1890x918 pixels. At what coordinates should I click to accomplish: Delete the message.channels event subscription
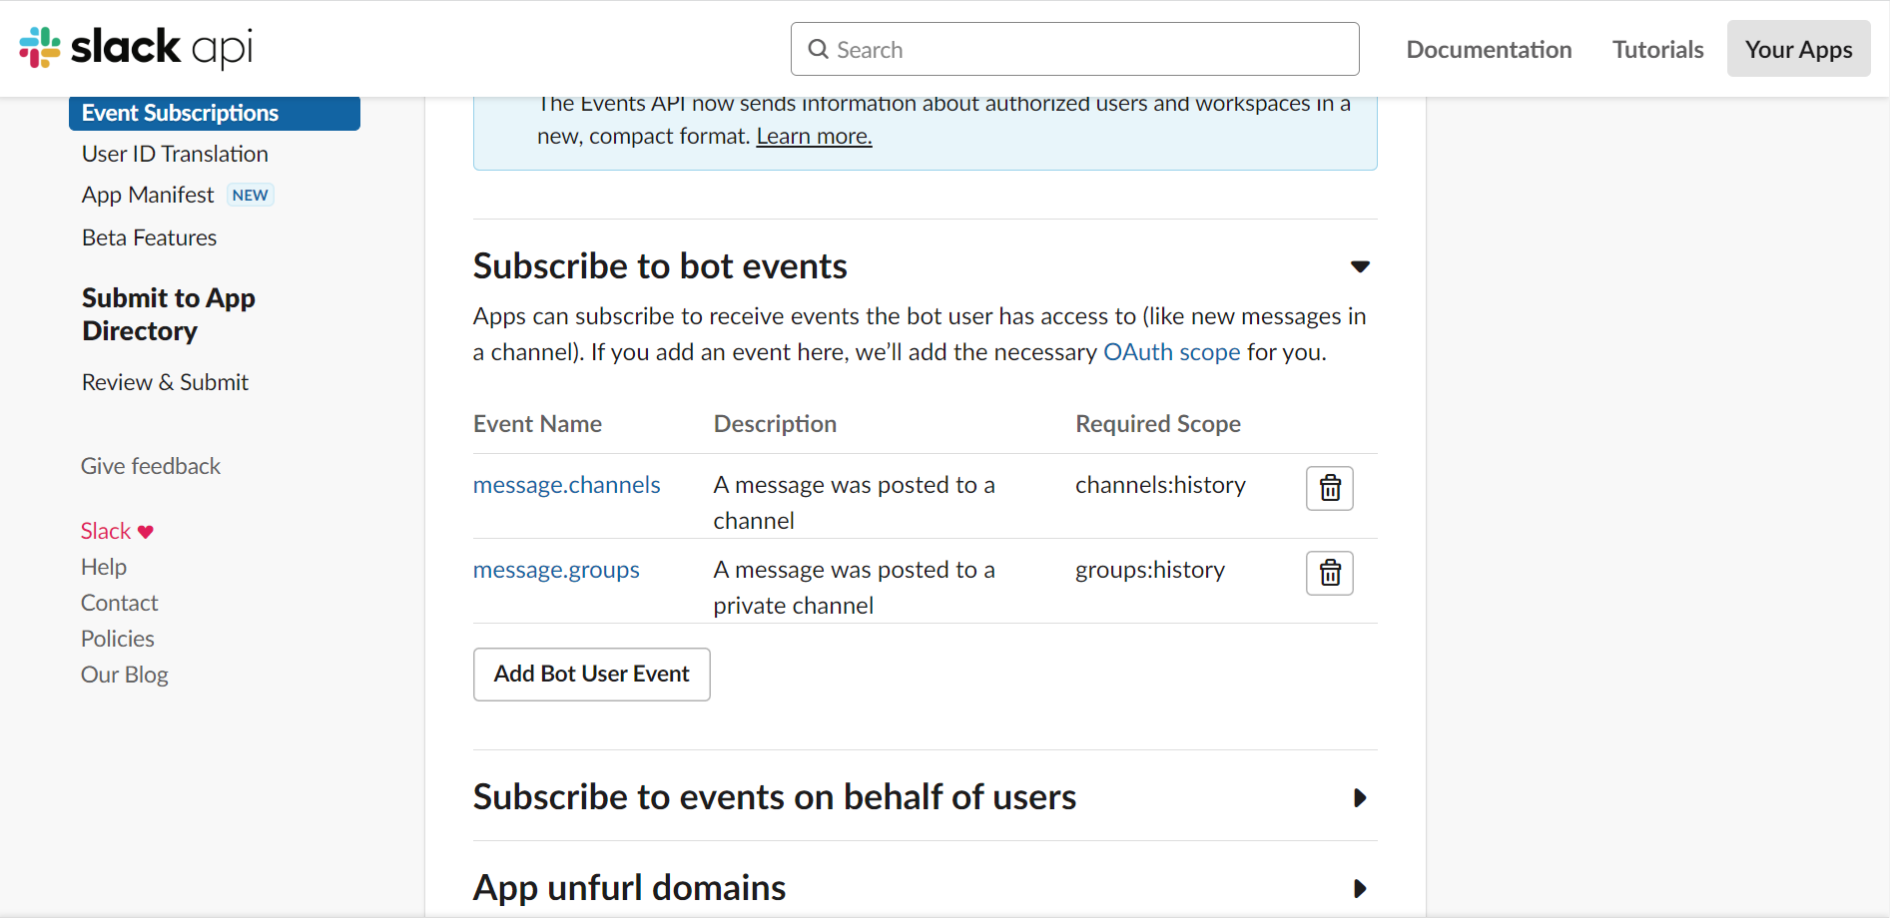1329,488
